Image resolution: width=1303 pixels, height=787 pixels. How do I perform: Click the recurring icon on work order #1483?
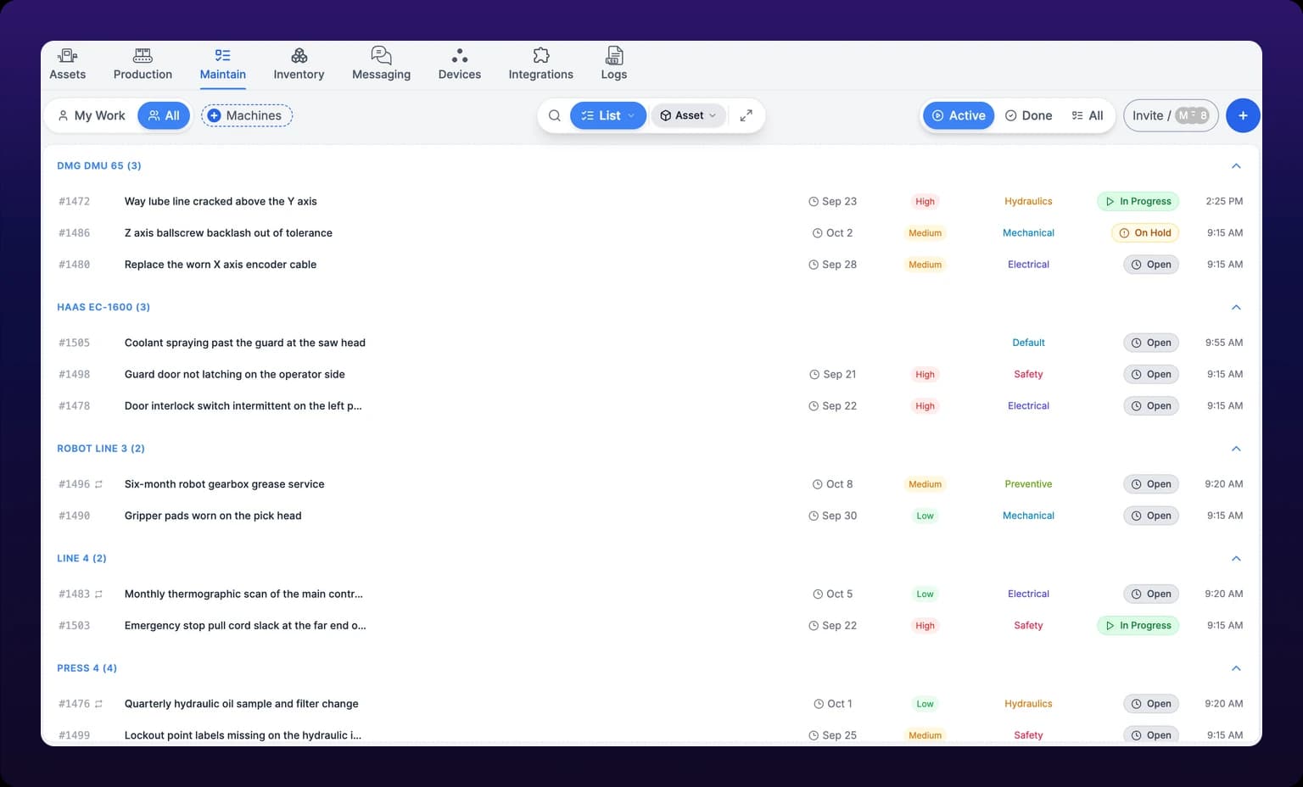[x=98, y=594]
